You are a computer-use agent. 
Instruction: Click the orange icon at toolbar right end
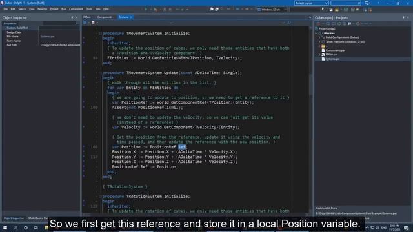(x=370, y=10)
